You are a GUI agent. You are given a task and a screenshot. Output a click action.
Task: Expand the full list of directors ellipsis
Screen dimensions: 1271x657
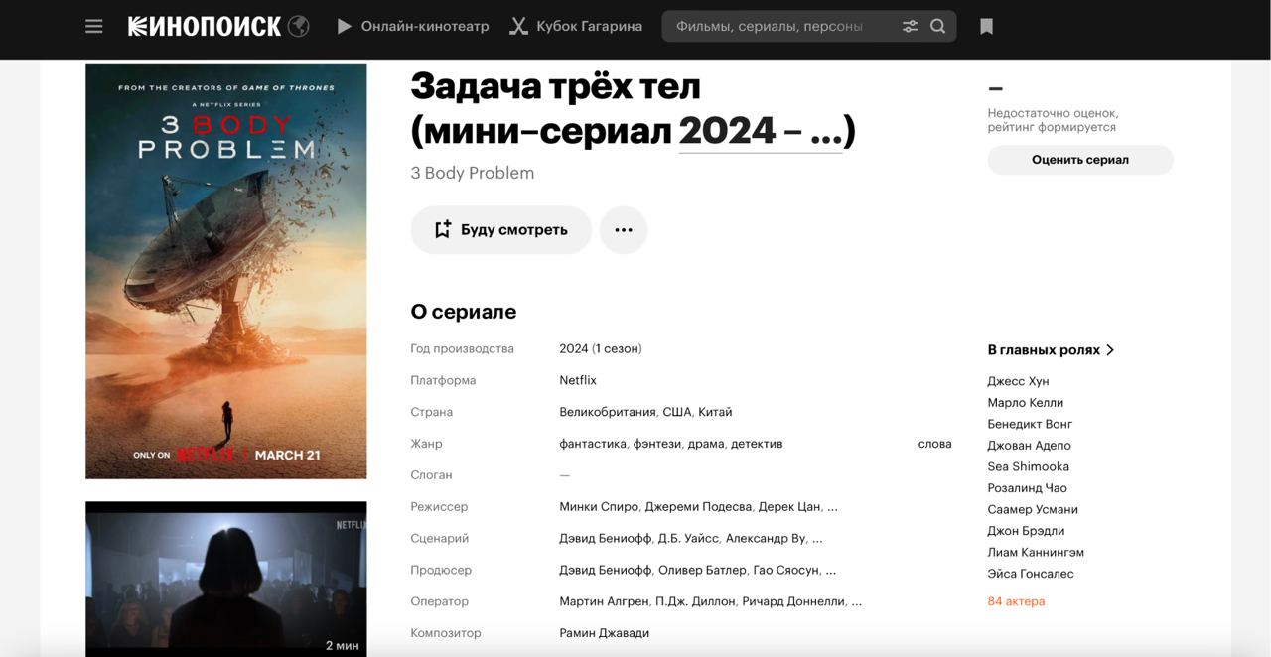[x=832, y=507]
